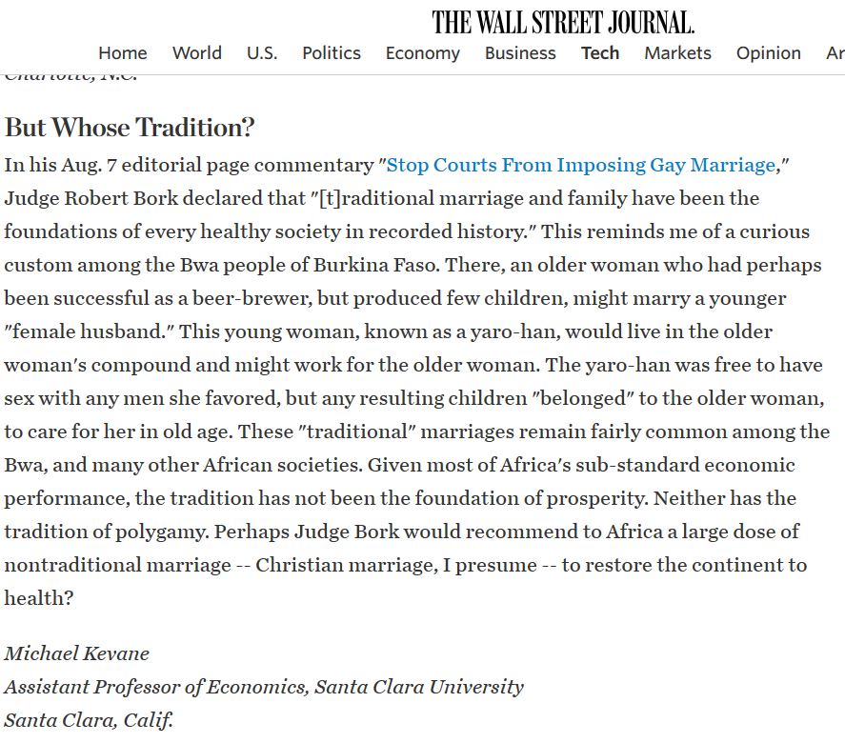Select U.S. in the navigation bar
Screen dimensions: 845x743
pyautogui.click(x=262, y=53)
